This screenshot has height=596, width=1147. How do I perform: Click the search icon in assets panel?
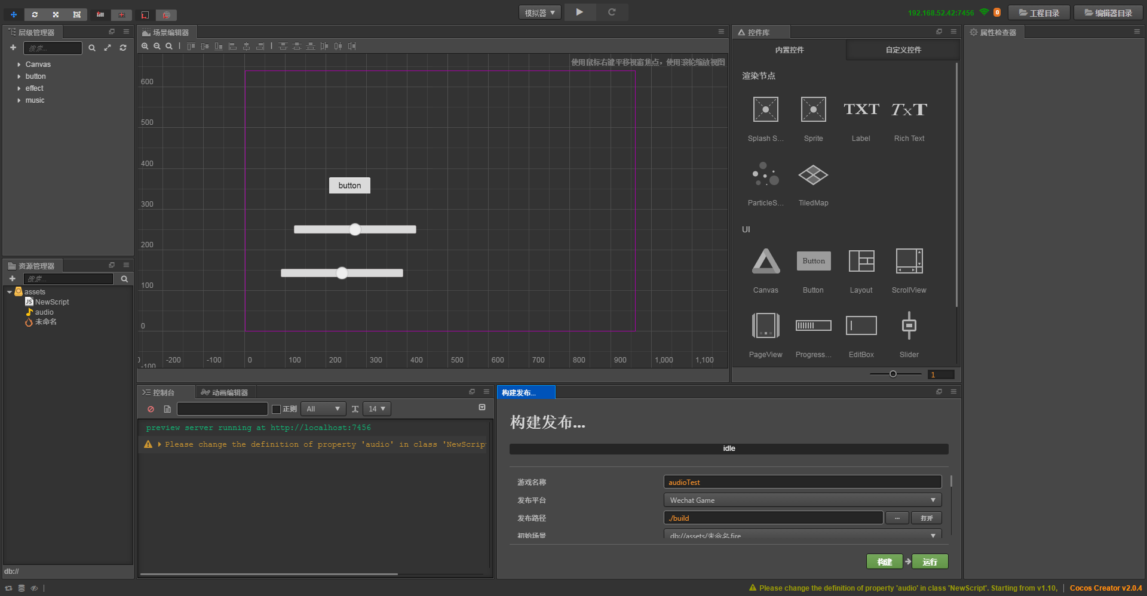coord(124,279)
